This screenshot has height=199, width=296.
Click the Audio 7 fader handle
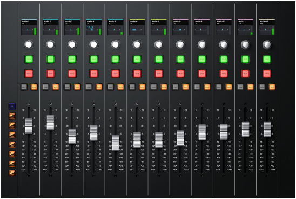[159, 140]
